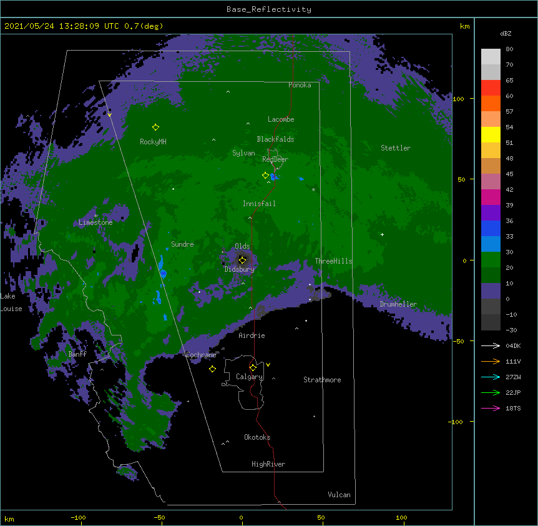Select the green 22JP arrow in legend
Image resolution: width=538 pixels, height=526 pixels.
491,392
